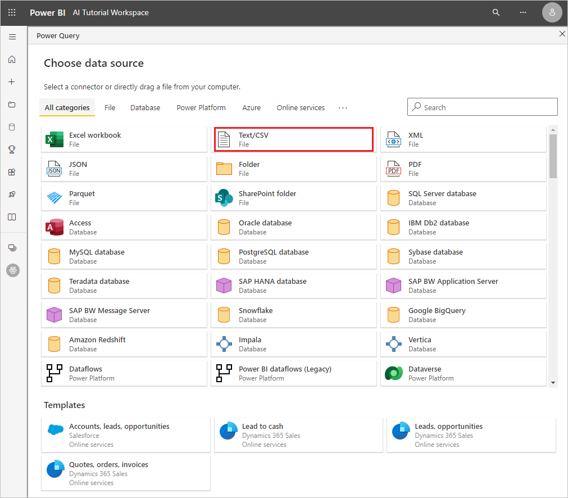The height and width of the screenshot is (498, 568).
Task: Click AI Tutorial Workspace name in header
Action: [111, 12]
